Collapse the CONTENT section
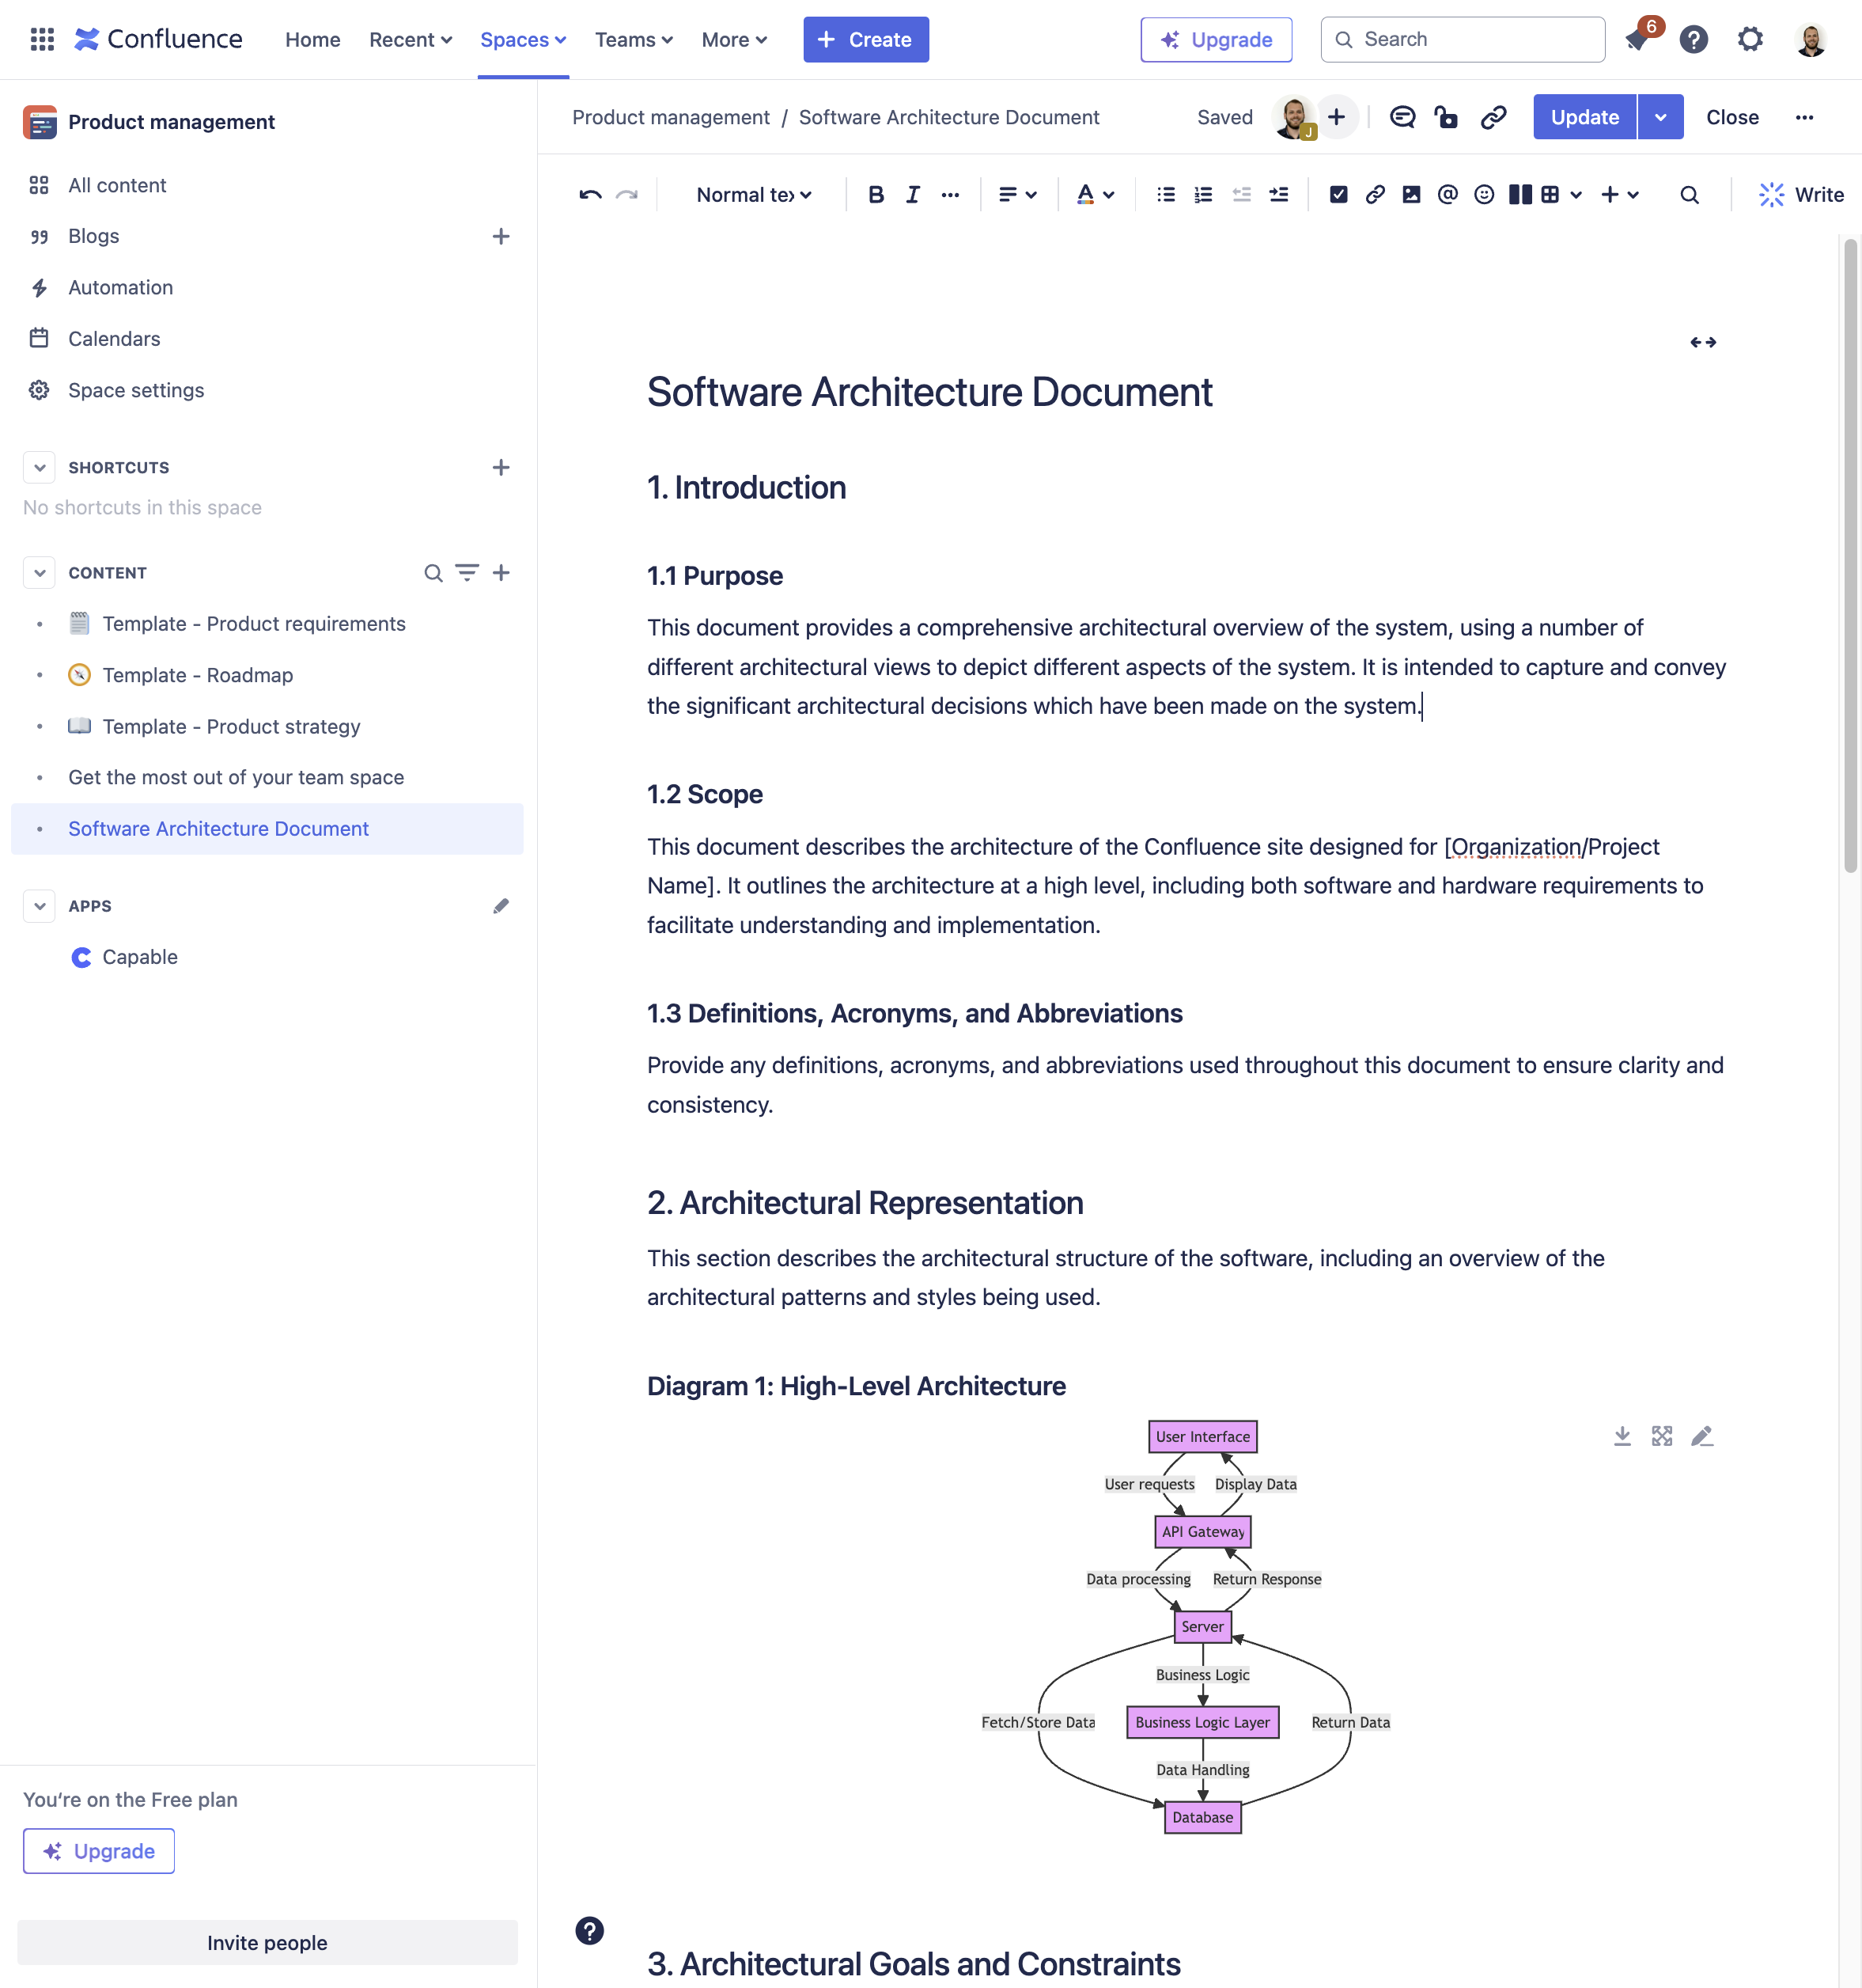The image size is (1862, 1988). [x=39, y=573]
